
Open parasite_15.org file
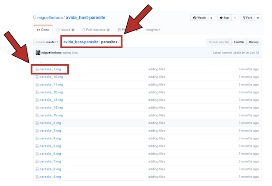pos(51,115)
